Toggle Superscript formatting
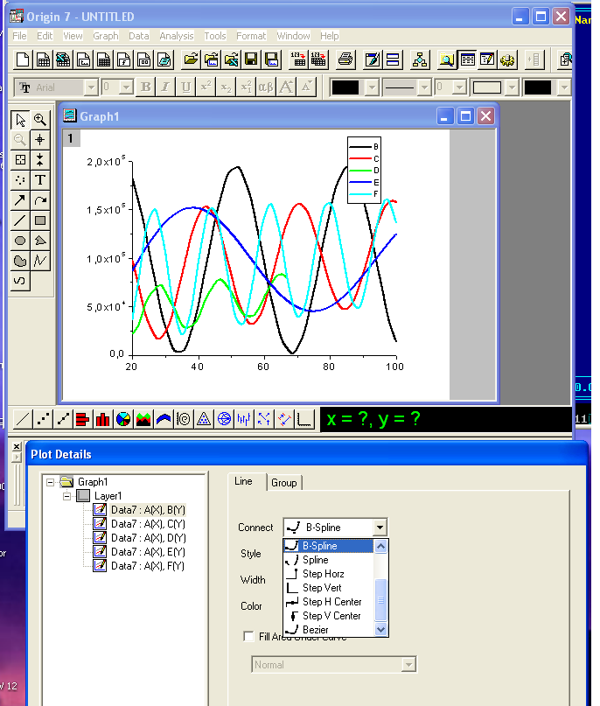The width and height of the screenshot is (600, 706). coord(206,87)
